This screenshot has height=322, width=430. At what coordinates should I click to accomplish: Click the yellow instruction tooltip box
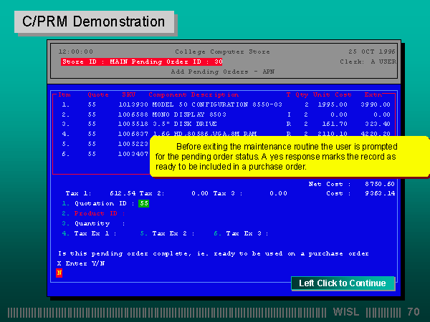[289, 156]
